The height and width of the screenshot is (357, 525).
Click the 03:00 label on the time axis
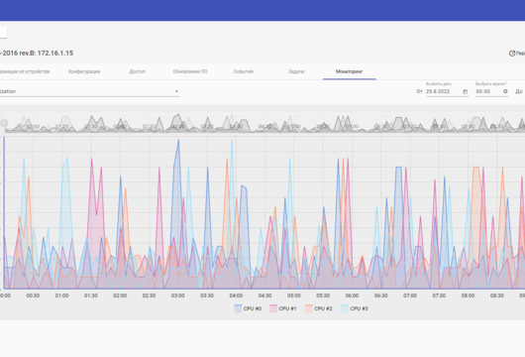click(x=177, y=296)
